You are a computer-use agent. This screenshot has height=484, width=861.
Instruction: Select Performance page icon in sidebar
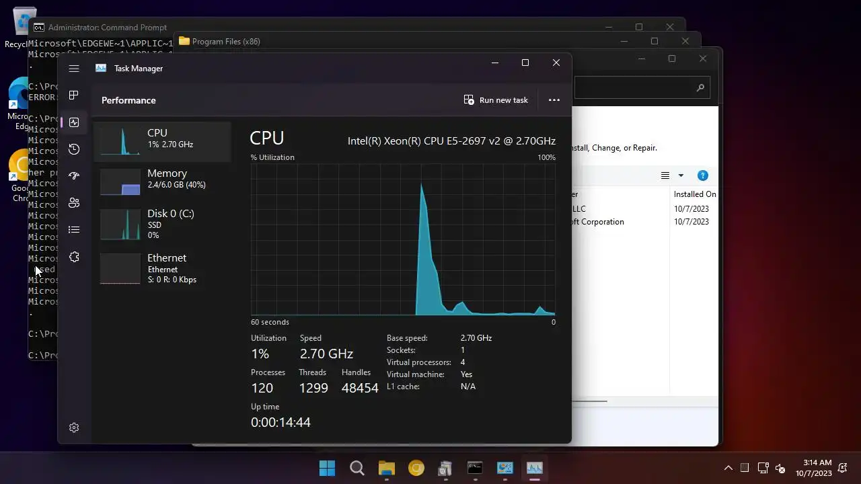(x=74, y=122)
